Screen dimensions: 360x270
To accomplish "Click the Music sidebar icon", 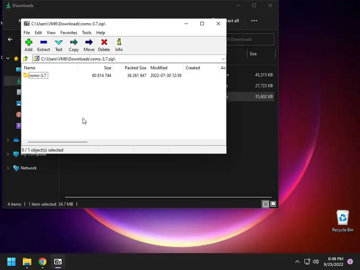I will click(x=19, y=114).
